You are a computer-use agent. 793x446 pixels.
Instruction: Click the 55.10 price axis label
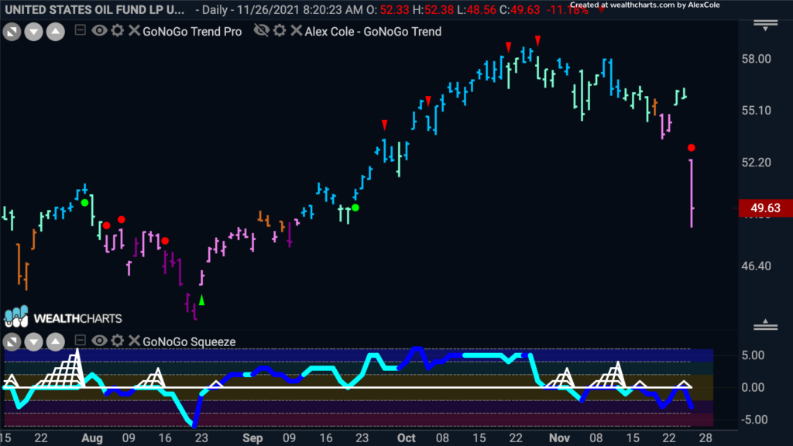[x=756, y=110]
